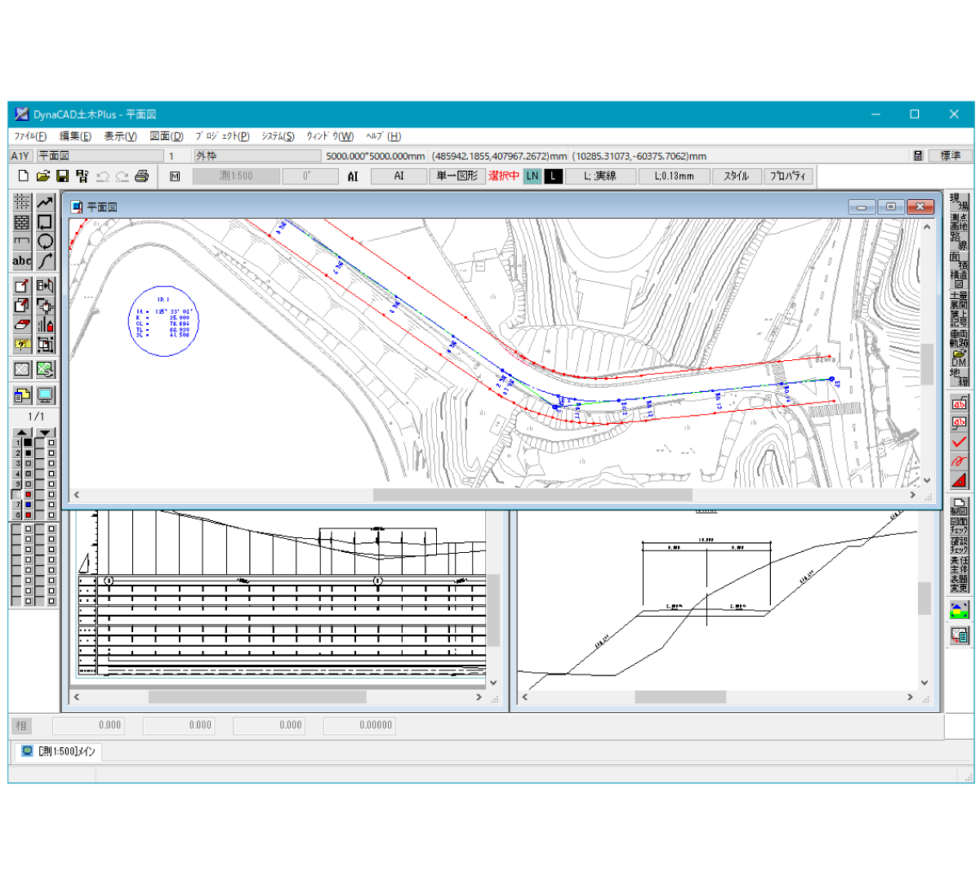Save the drawing with floppy disk icon

[62, 176]
